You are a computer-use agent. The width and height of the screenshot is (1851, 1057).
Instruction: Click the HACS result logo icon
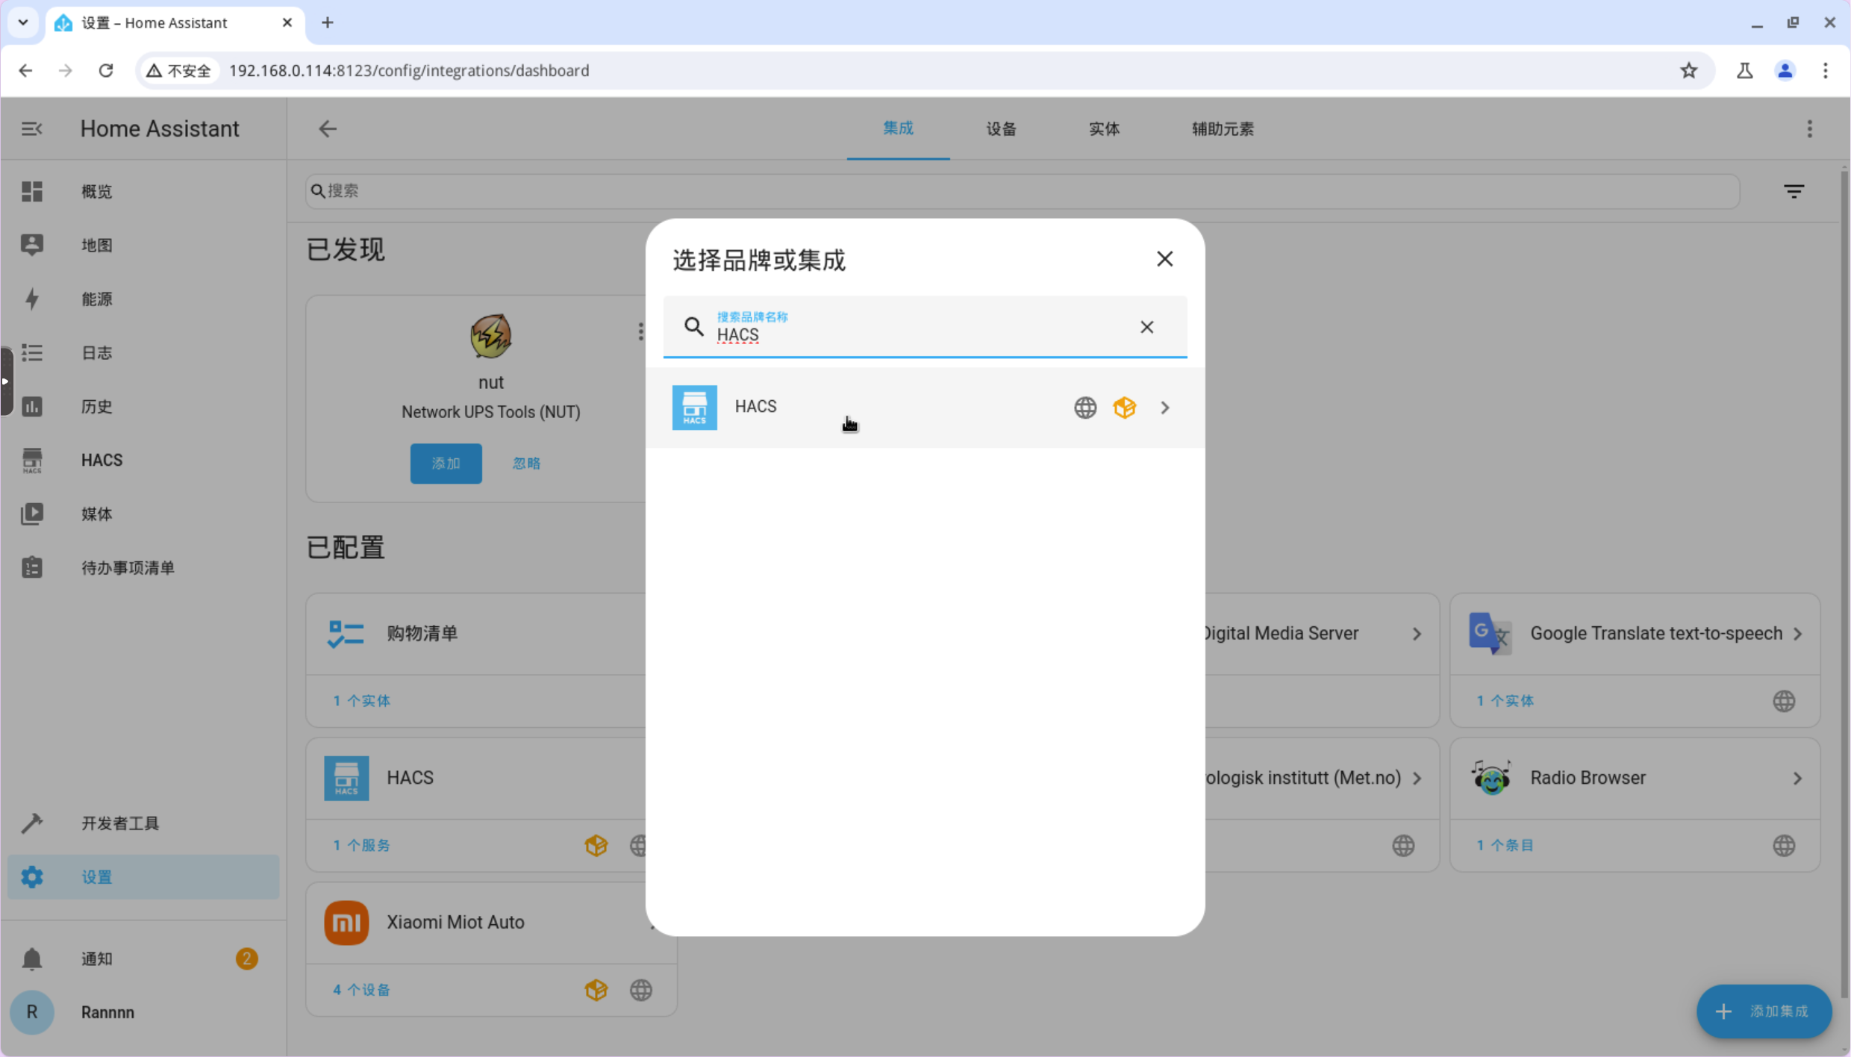click(694, 408)
